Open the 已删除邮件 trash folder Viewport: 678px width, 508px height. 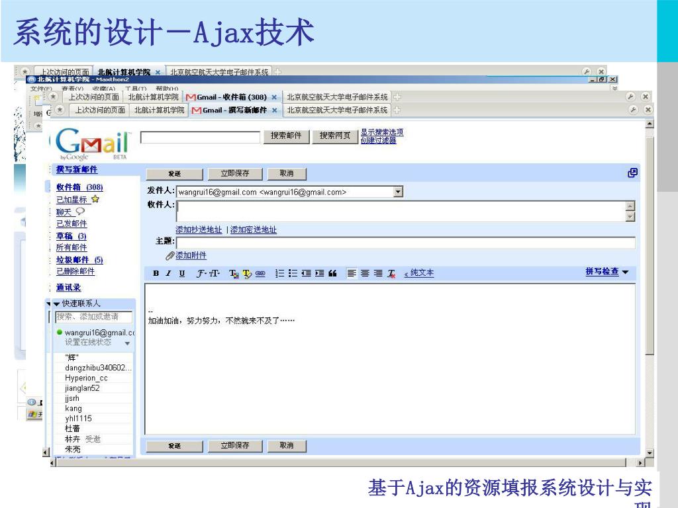click(75, 271)
